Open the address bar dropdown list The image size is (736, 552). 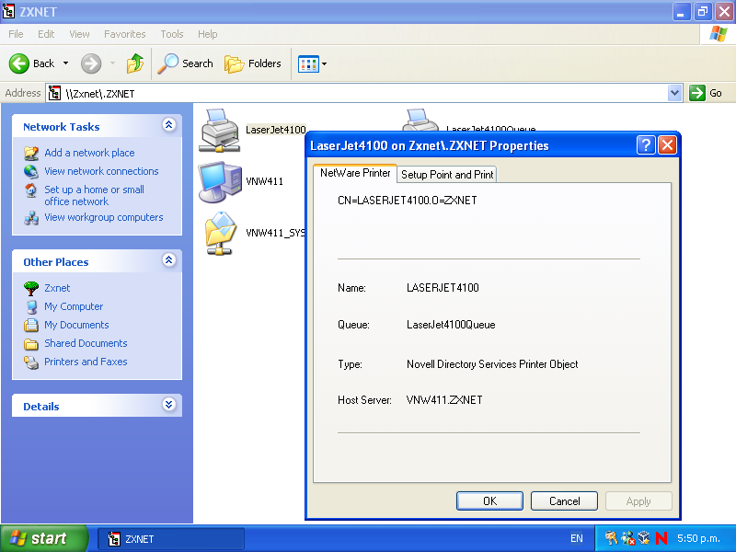tap(674, 93)
